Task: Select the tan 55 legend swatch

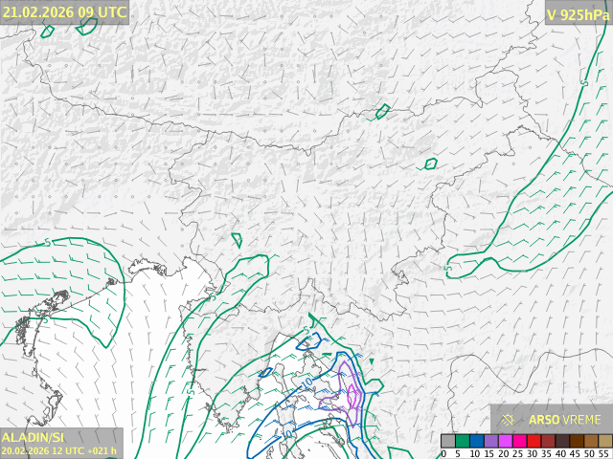Action: tap(605, 441)
